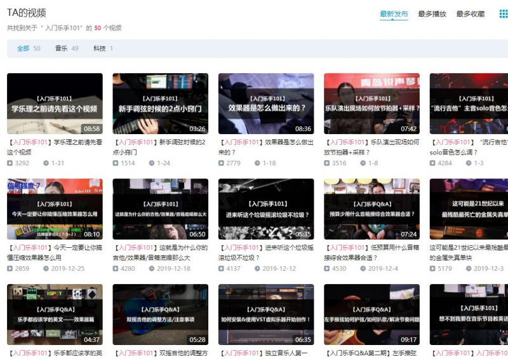Click play count icon beside 2859
This screenshot has width=508, height=359.
point(10,269)
